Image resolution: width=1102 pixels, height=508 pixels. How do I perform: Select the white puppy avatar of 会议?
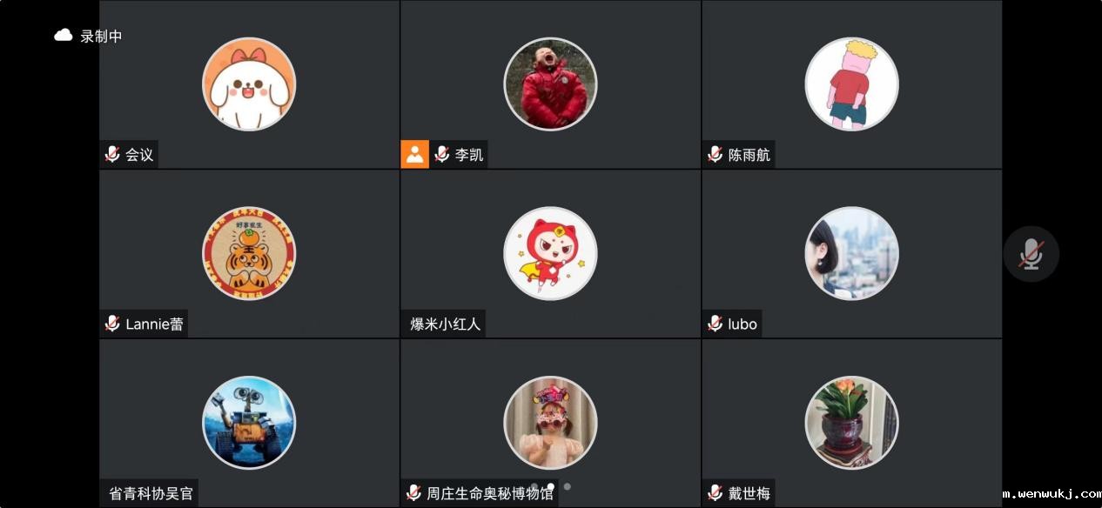click(249, 84)
